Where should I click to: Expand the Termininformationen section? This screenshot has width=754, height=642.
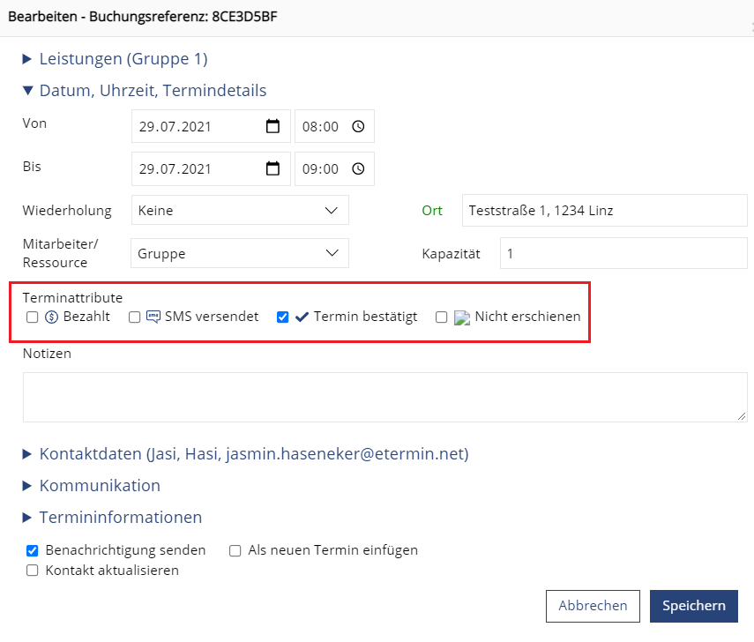pos(113,518)
